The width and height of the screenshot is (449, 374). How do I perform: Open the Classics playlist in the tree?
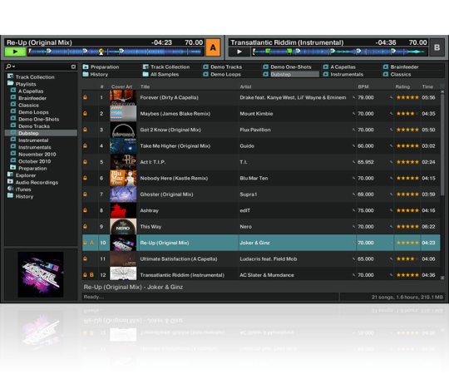[x=28, y=105]
